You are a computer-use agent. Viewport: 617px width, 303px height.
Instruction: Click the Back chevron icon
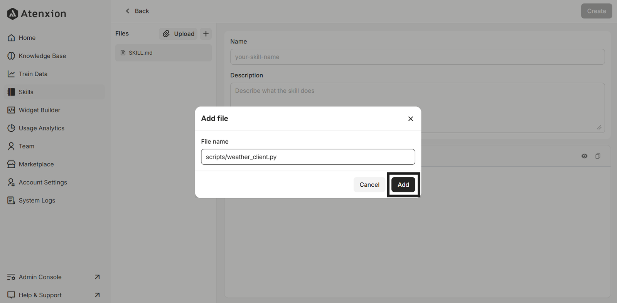pos(128,11)
